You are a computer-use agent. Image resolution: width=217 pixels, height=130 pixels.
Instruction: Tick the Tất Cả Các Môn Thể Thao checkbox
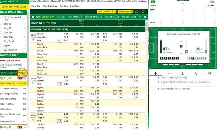click(x=1, y=18)
